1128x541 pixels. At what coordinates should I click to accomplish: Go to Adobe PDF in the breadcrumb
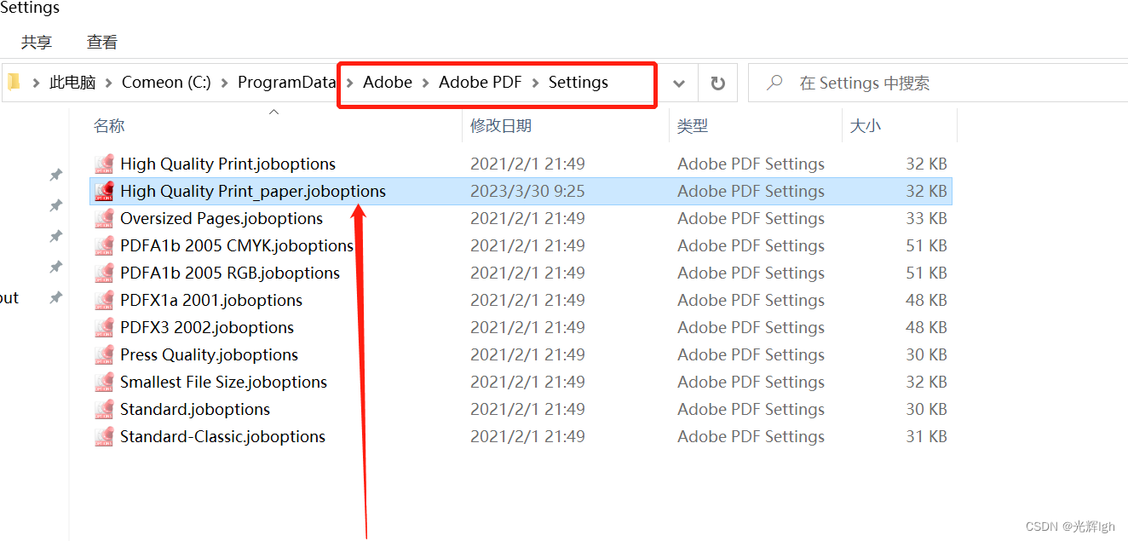[x=480, y=83]
